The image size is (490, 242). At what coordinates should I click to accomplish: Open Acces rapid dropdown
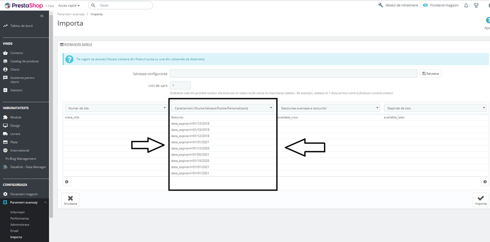point(69,5)
